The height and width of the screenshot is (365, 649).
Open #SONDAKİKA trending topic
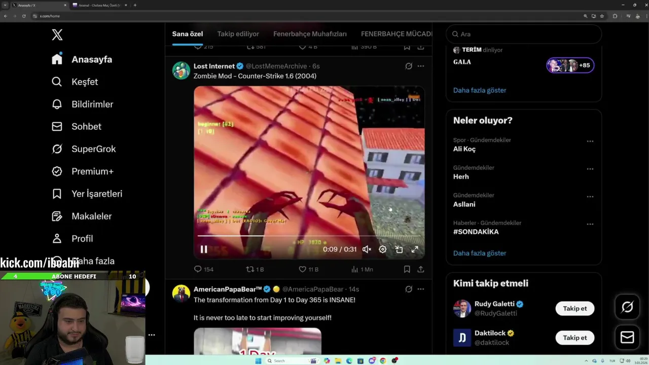point(476,232)
